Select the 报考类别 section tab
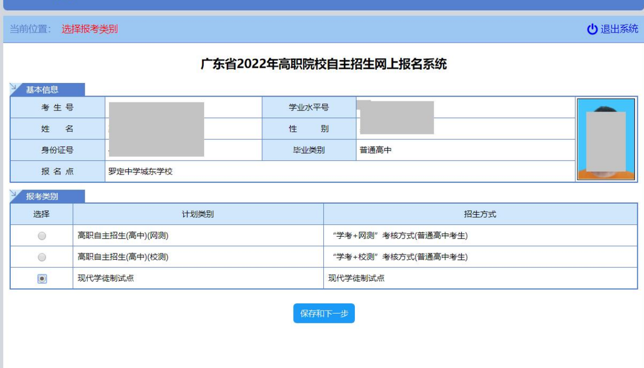The image size is (644, 368). (42, 197)
